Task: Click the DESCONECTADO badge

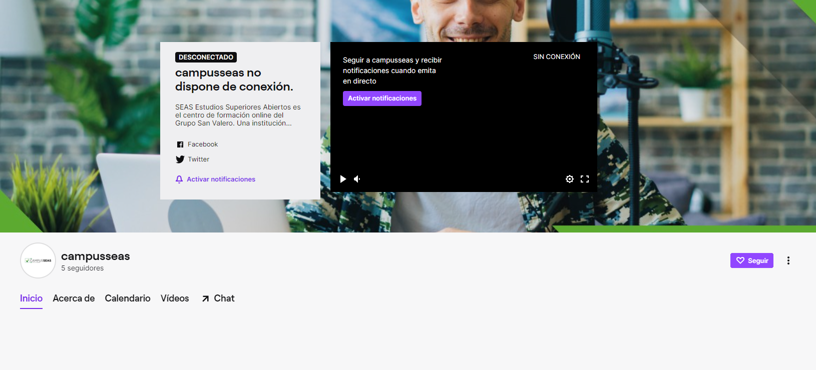Action: [x=206, y=57]
